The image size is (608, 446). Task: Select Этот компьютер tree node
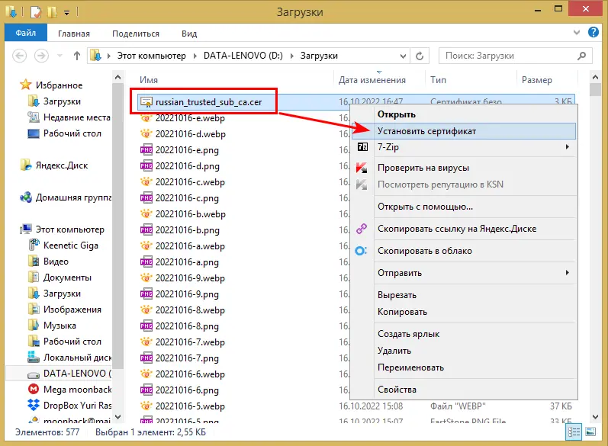pyautogui.click(x=69, y=229)
